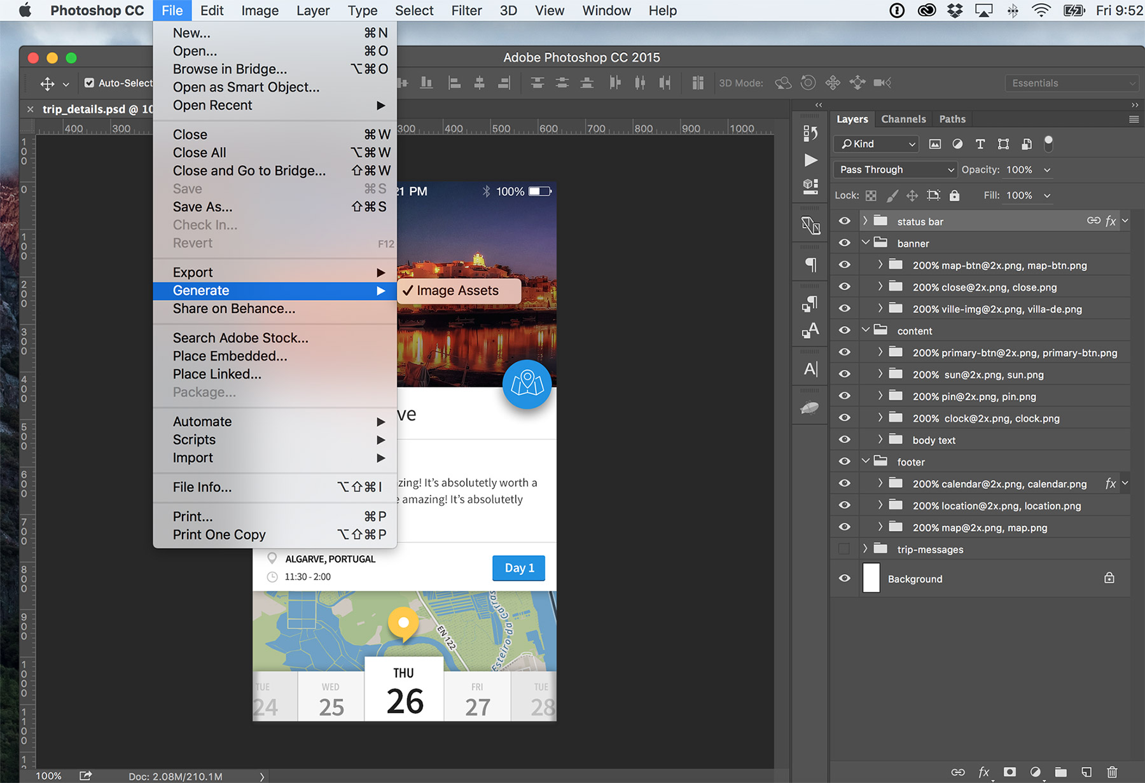Open the Opacity slider dropdown arrow
1145x783 pixels.
click(x=1047, y=170)
